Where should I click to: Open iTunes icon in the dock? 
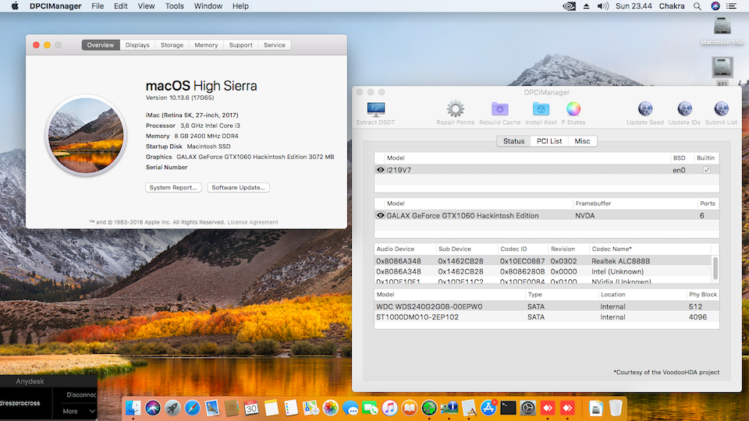point(390,408)
